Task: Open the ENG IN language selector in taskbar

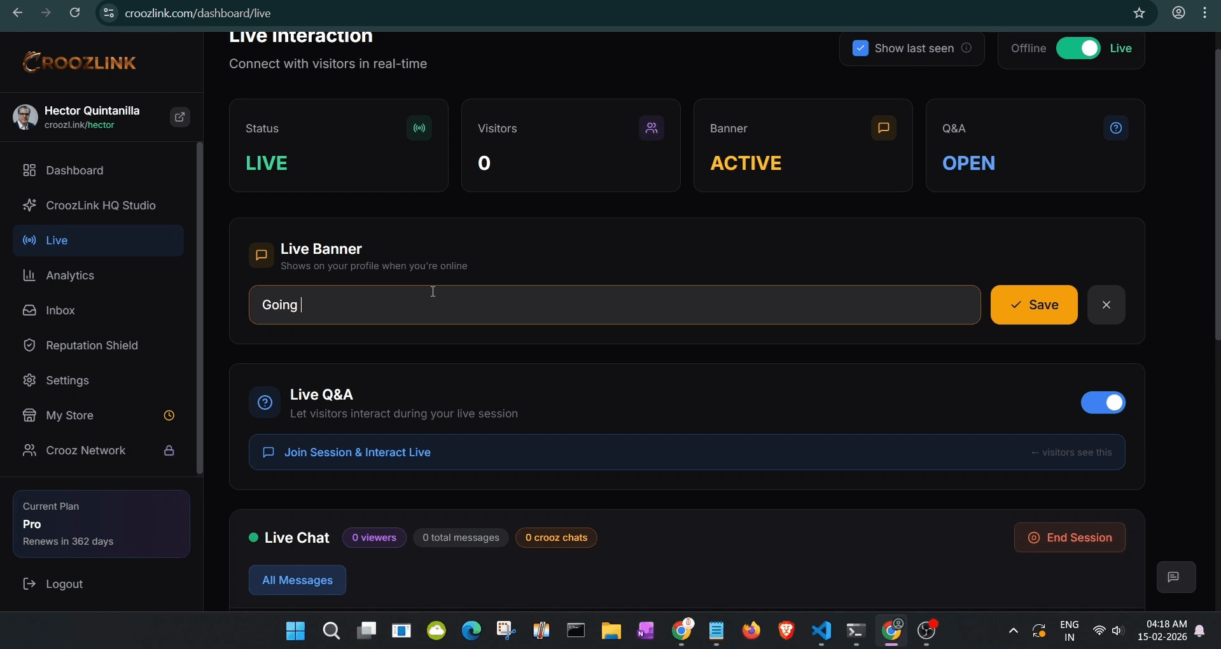Action: 1070,631
